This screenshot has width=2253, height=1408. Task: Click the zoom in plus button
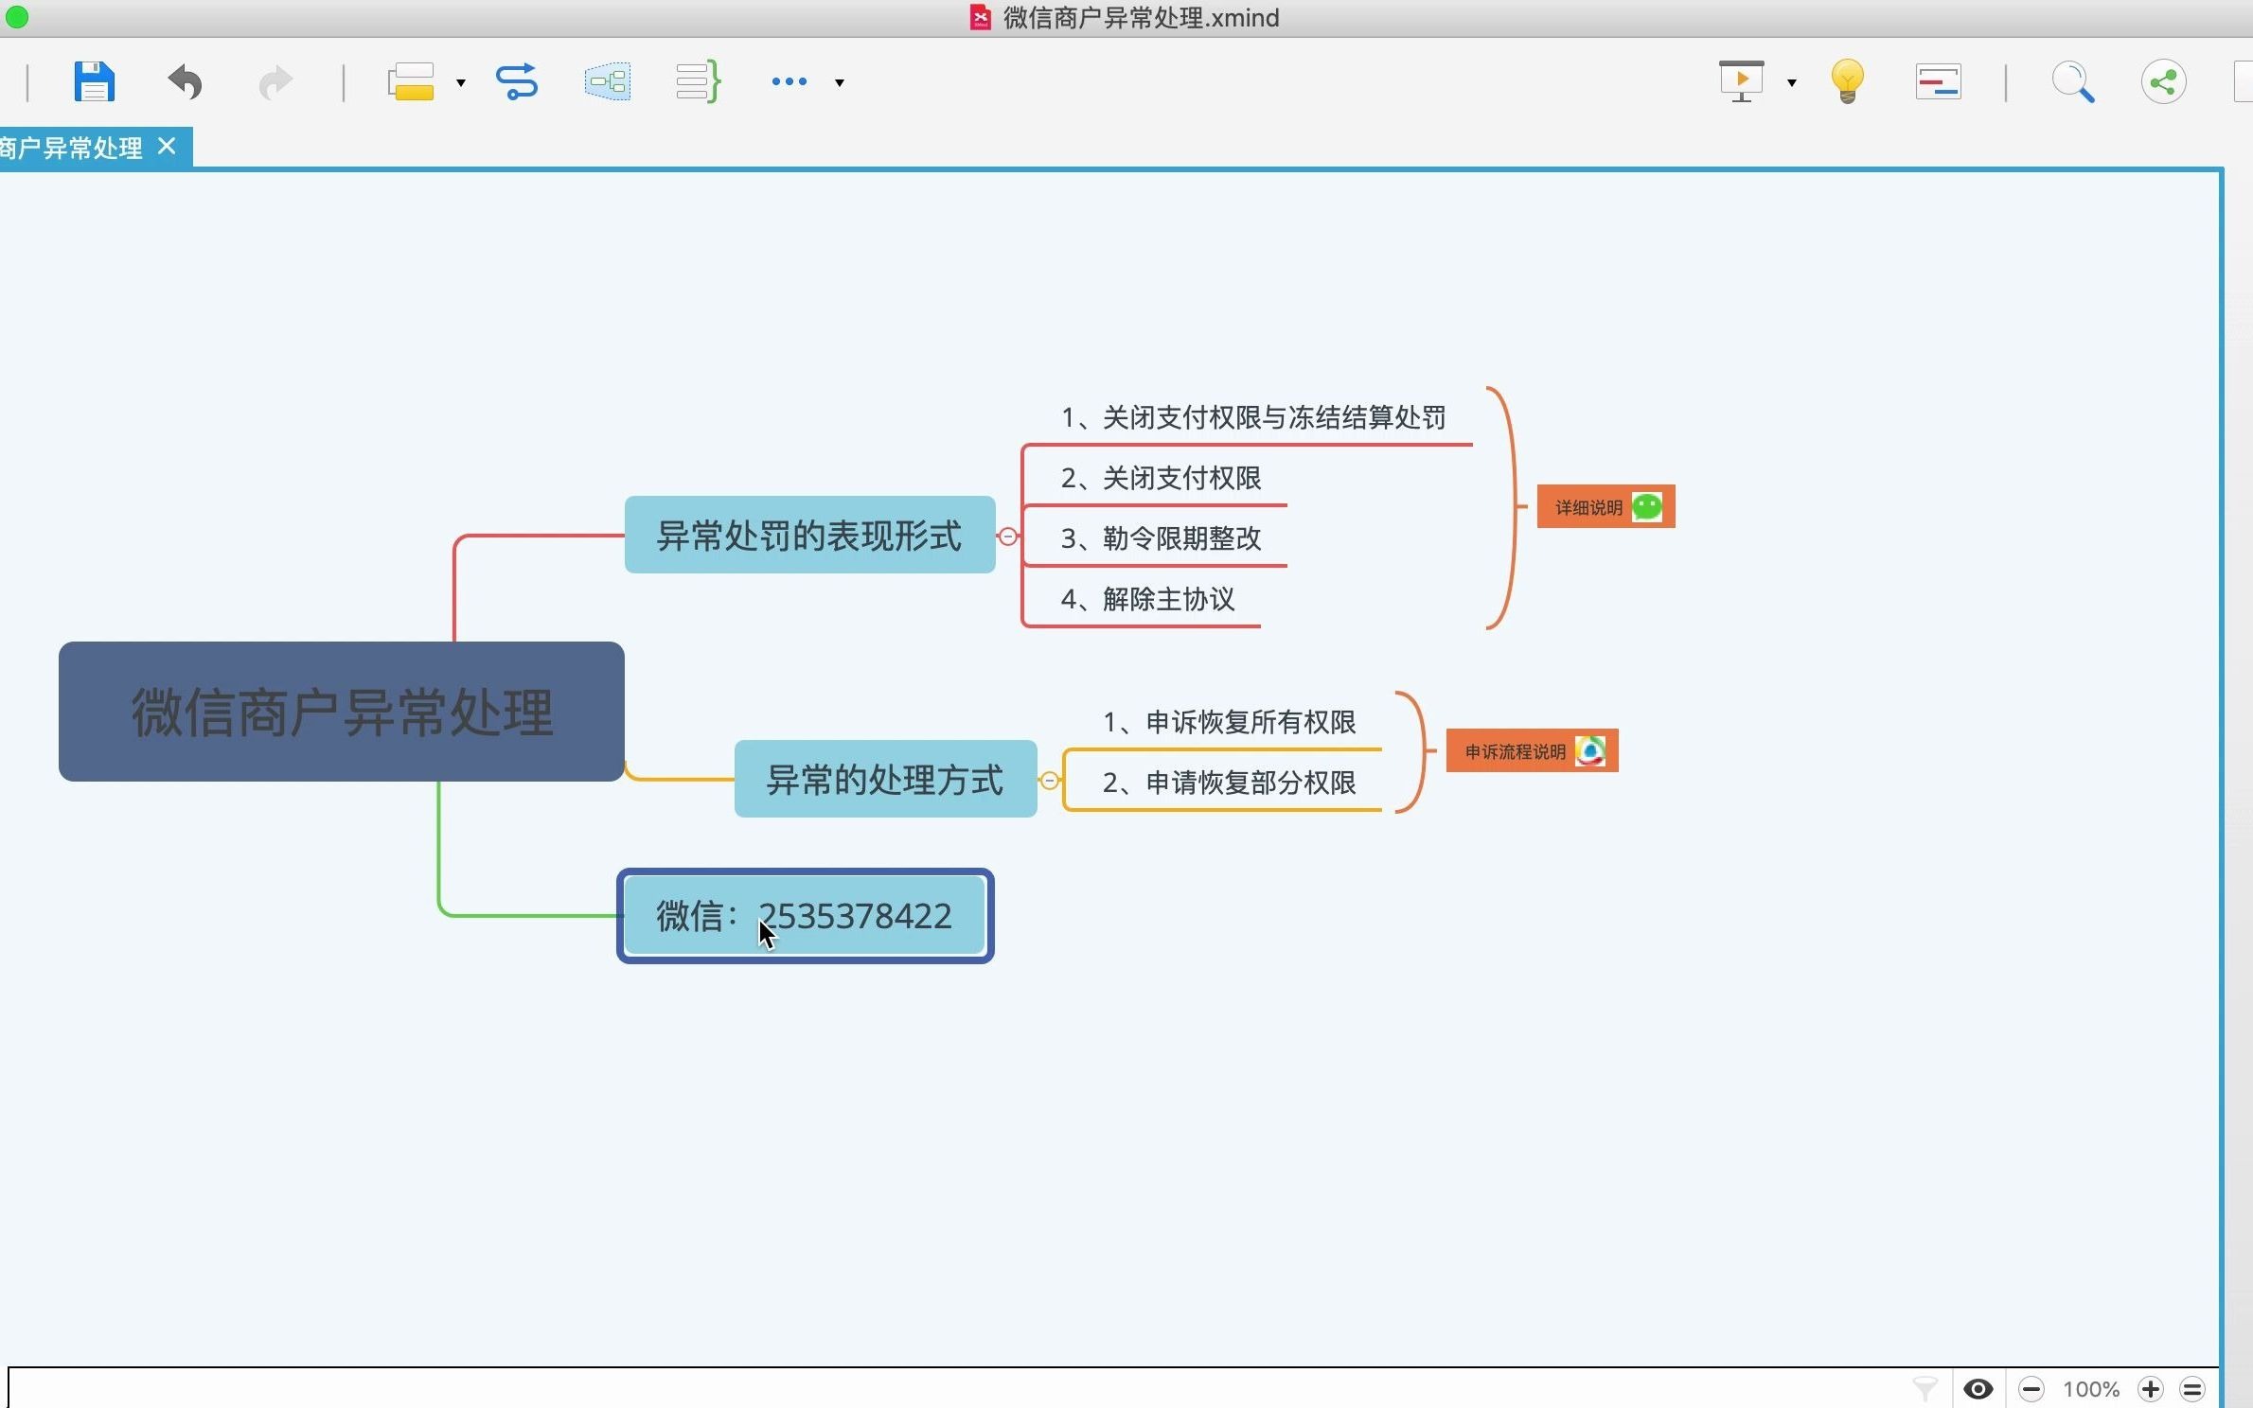click(2151, 1389)
